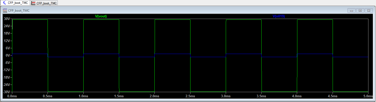Minimize the CFP_boot_TMC plot window
This screenshot has width=376, height=102.
352,11
